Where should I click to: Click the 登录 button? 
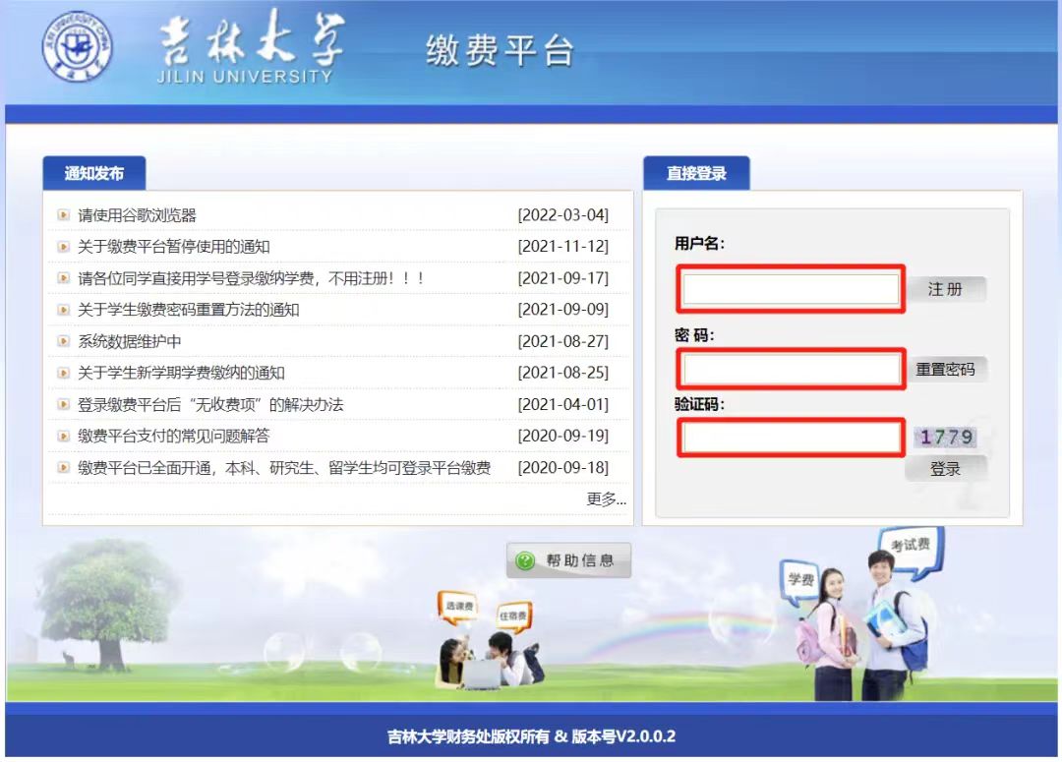point(945,469)
